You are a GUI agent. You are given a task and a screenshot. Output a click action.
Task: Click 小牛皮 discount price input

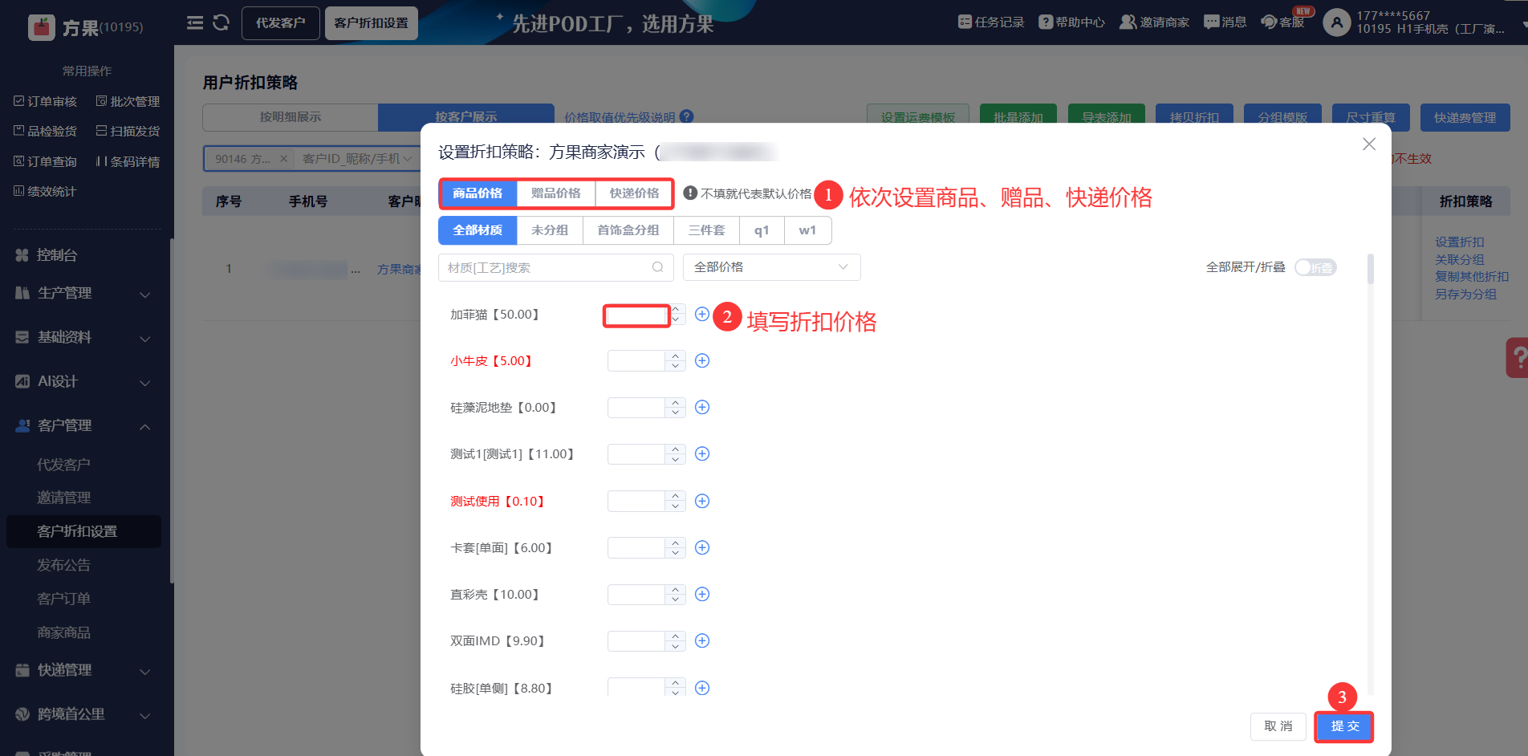[636, 361]
